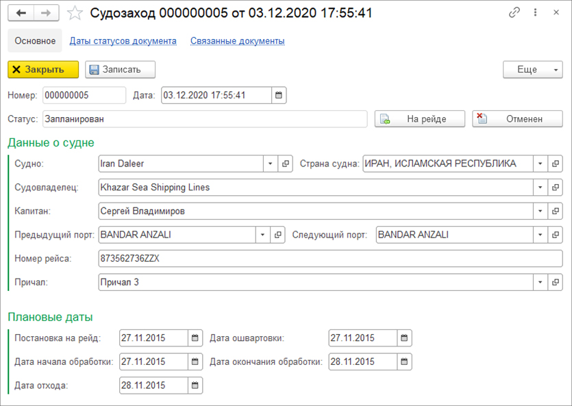The height and width of the screenshot is (406, 572).
Task: Expand the Предыдущий порт dropdown
Action: 263,235
